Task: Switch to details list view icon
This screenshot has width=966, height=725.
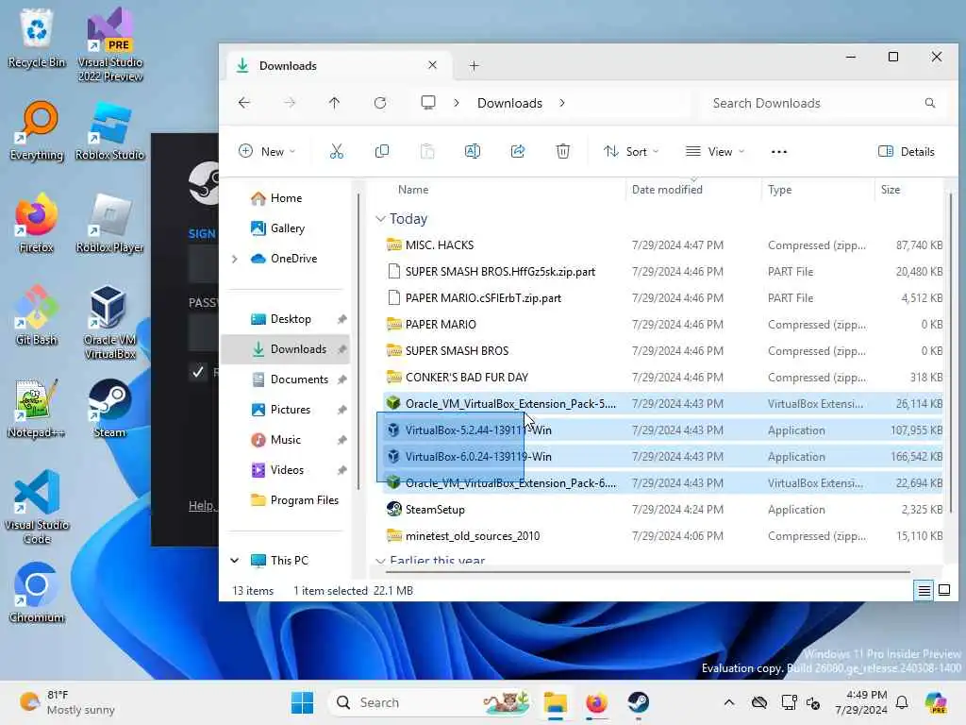Action: click(x=924, y=591)
